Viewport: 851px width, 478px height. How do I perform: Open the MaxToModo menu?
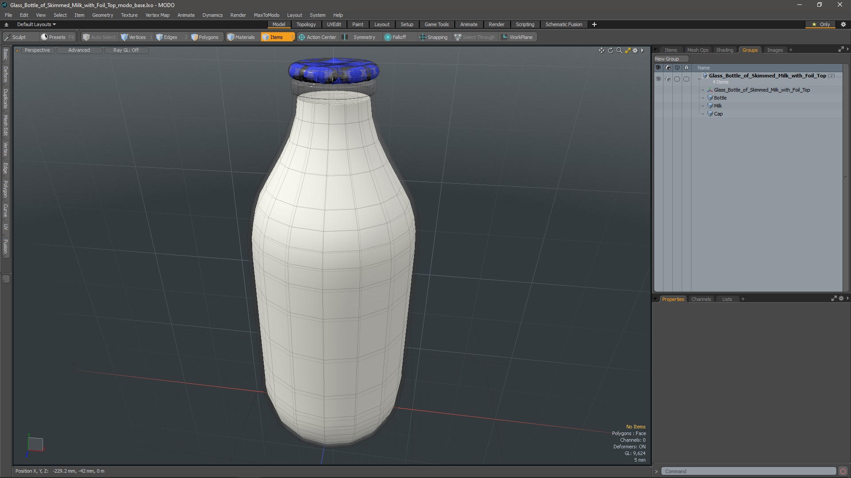tap(266, 15)
